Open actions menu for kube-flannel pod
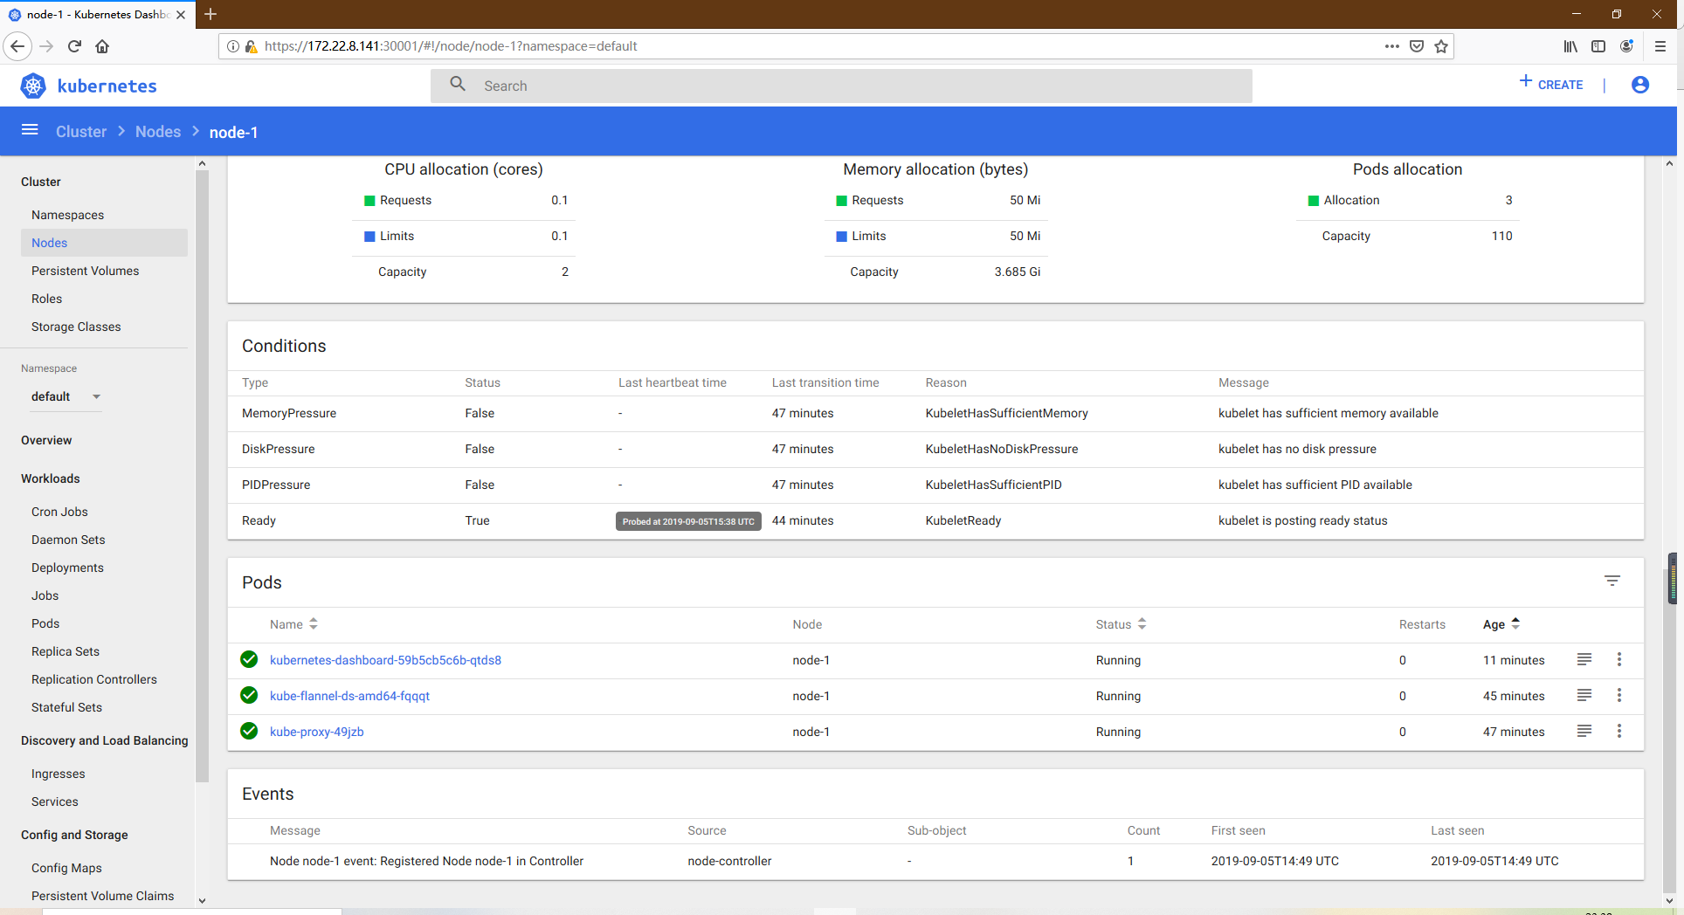 (1618, 695)
